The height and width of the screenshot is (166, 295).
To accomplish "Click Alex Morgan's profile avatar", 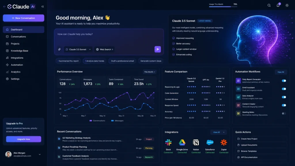I will point(8,154).
